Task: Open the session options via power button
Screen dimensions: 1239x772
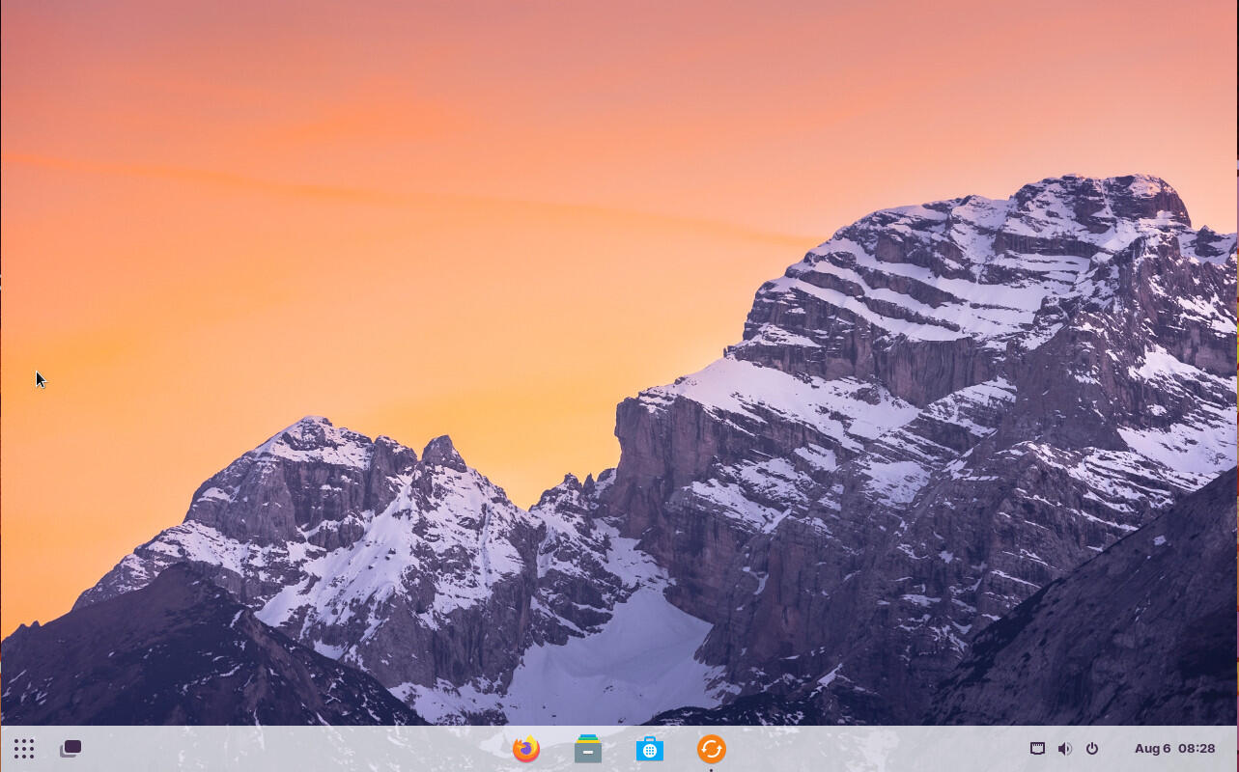Action: (1091, 748)
